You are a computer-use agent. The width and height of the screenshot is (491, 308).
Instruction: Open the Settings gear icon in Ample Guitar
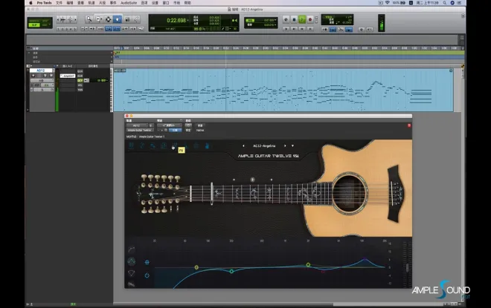196,146
